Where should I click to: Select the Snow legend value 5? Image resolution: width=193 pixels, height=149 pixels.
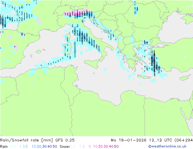90,147
